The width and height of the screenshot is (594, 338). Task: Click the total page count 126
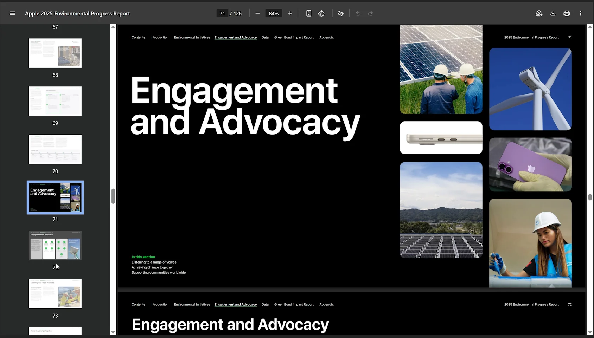[x=238, y=13]
